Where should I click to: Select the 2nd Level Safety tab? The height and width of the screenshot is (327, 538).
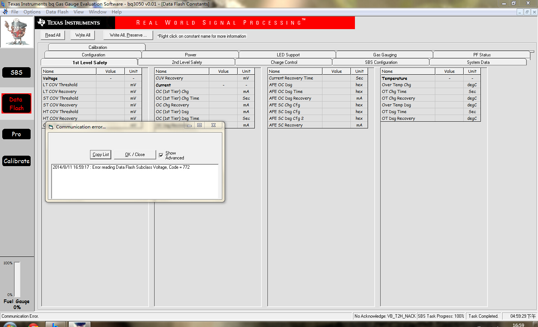coord(187,62)
